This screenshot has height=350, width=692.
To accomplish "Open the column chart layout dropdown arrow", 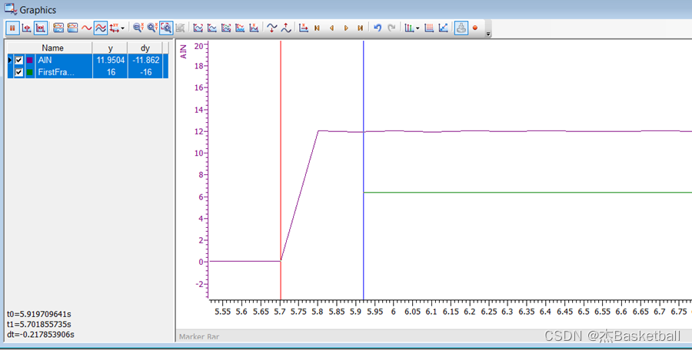I will click(418, 28).
